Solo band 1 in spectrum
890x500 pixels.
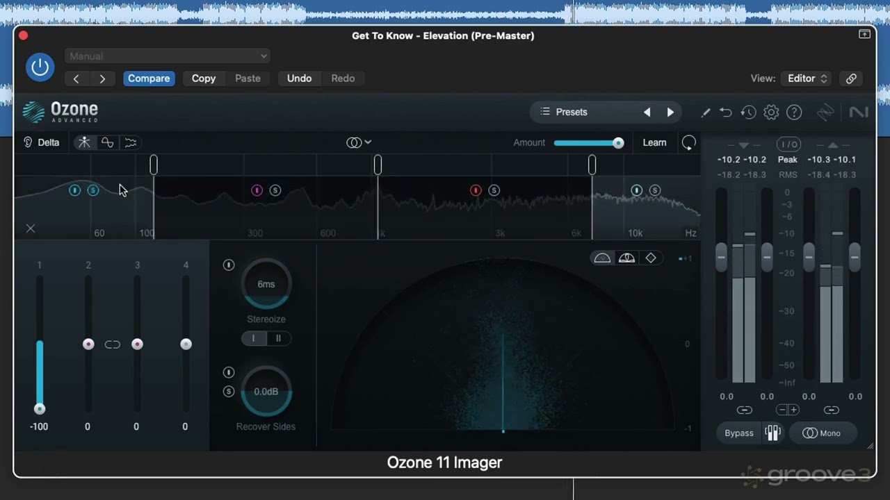click(93, 190)
